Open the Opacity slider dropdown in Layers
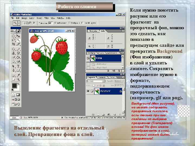 pyautogui.click(x=122, y=81)
